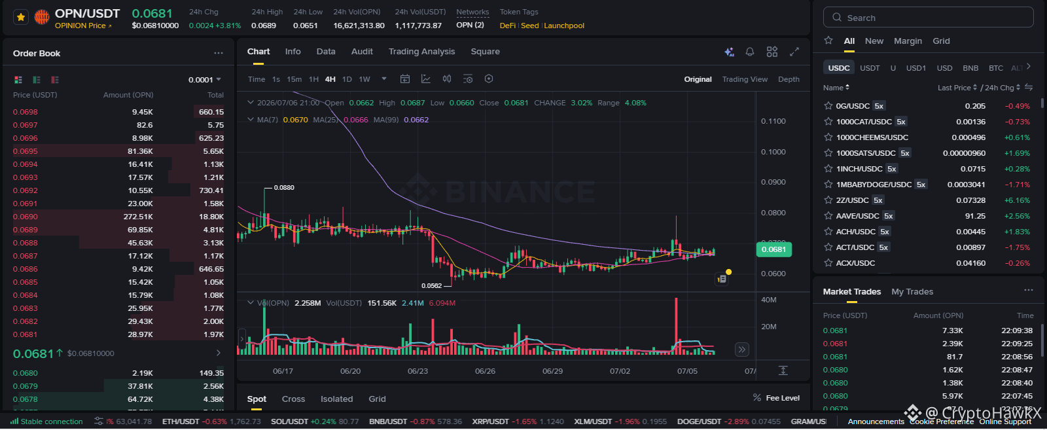The width and height of the screenshot is (1047, 430).
Task: Open the hexagon chart settings icon
Action: 489,79
